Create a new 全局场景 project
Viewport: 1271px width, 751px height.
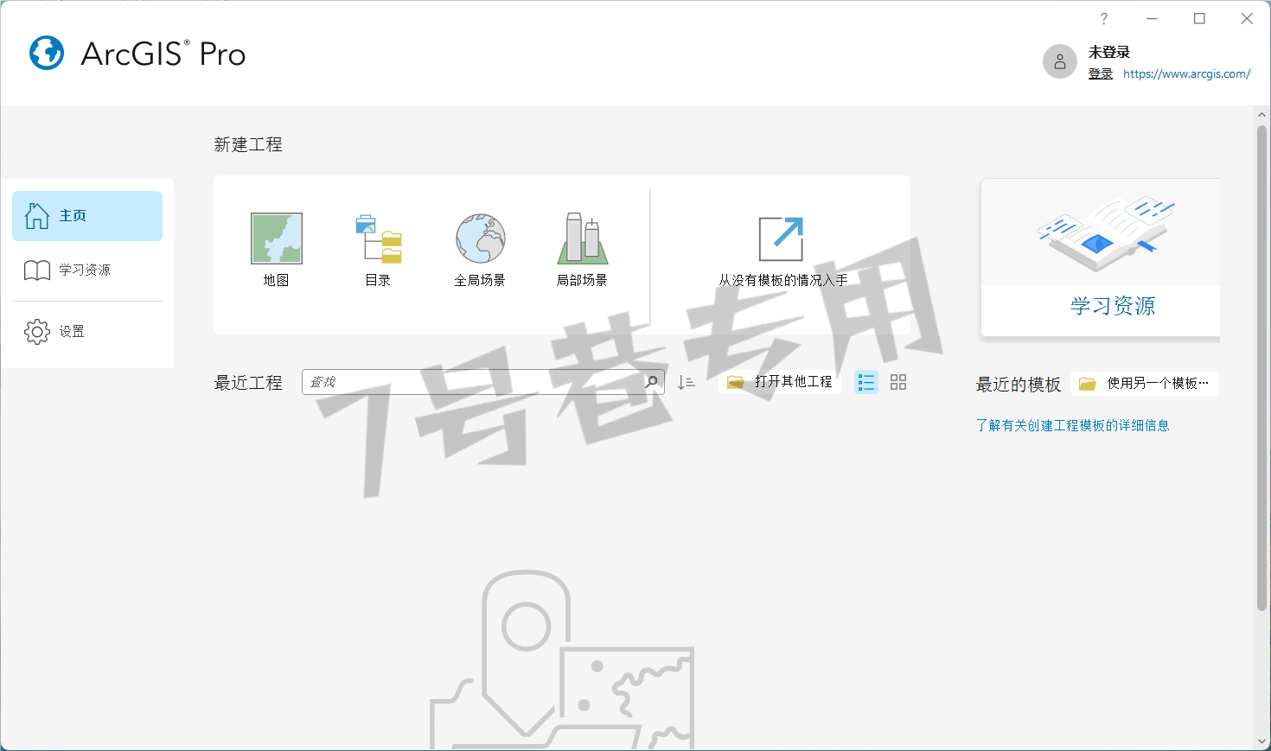(480, 250)
